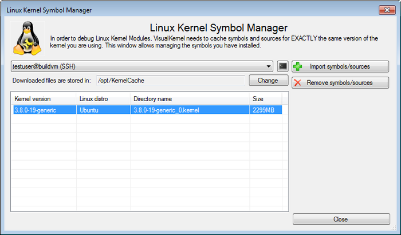
Task: Click the 2299MB size cell
Action: click(x=266, y=110)
